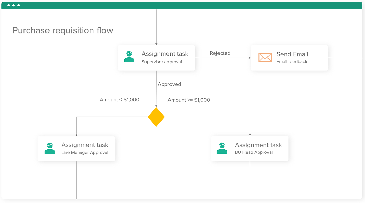
Task: Click the BU Head Approval subtitle text
Action: point(254,152)
